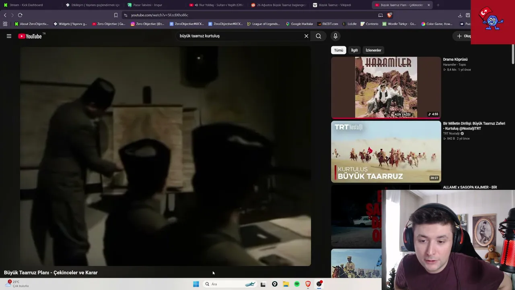Select the İlgili filter chip

[x=354, y=50]
